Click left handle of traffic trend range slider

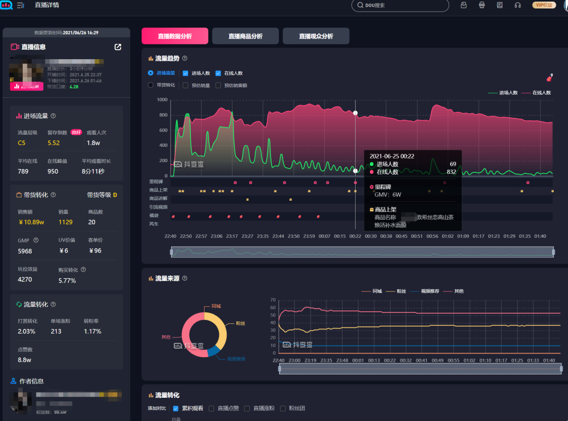coord(171,252)
